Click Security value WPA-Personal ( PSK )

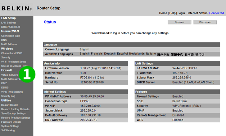(x=187, y=106)
